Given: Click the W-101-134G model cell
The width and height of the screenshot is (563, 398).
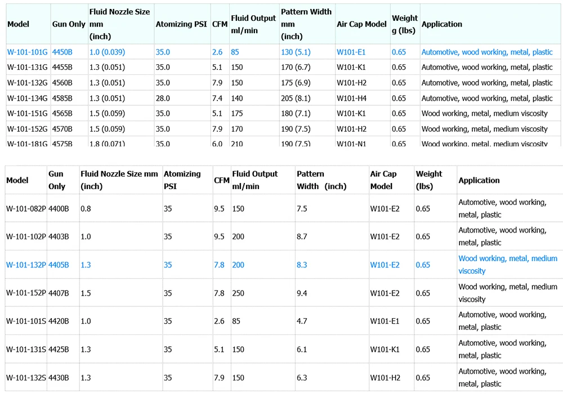Looking at the screenshot, I should 27,99.
